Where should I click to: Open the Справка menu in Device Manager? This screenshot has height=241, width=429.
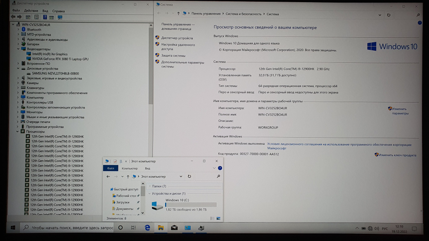[x=58, y=11]
